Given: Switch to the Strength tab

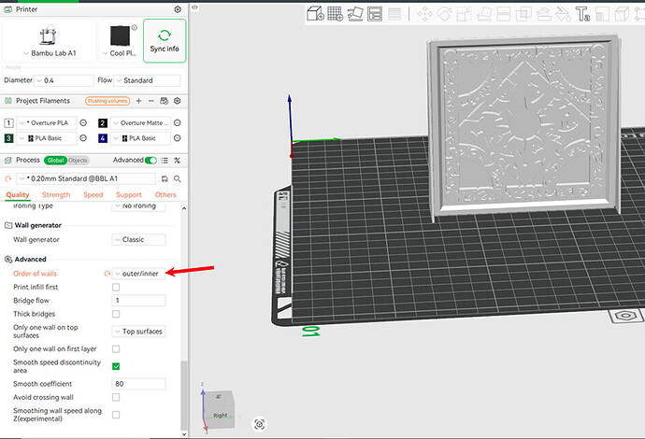Looking at the screenshot, I should pos(56,195).
